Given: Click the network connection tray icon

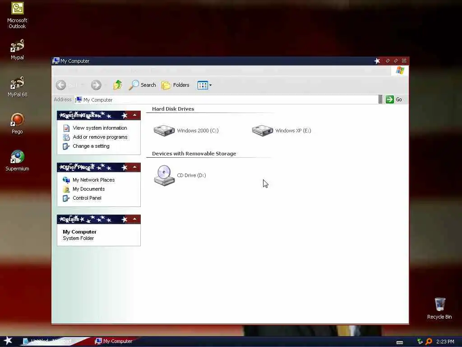Looking at the screenshot, I should click(420, 342).
